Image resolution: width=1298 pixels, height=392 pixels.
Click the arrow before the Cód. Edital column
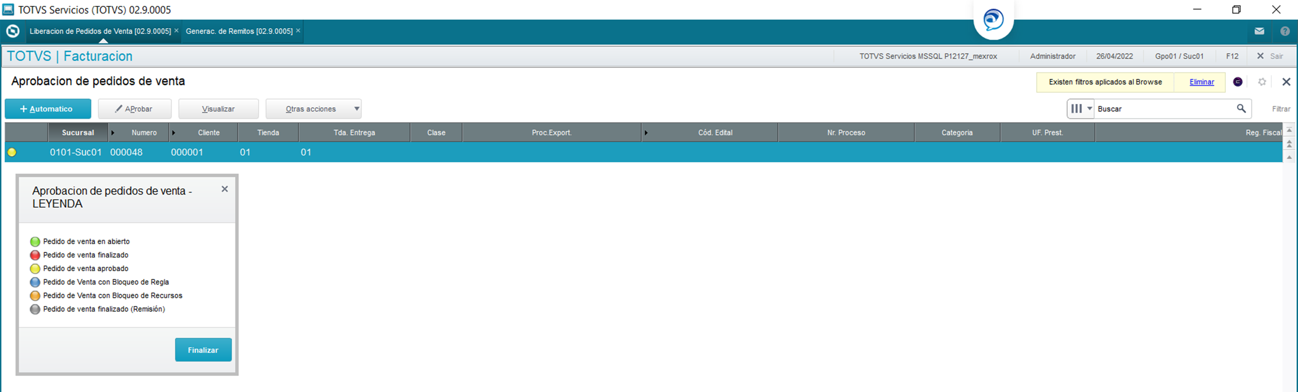[646, 132]
